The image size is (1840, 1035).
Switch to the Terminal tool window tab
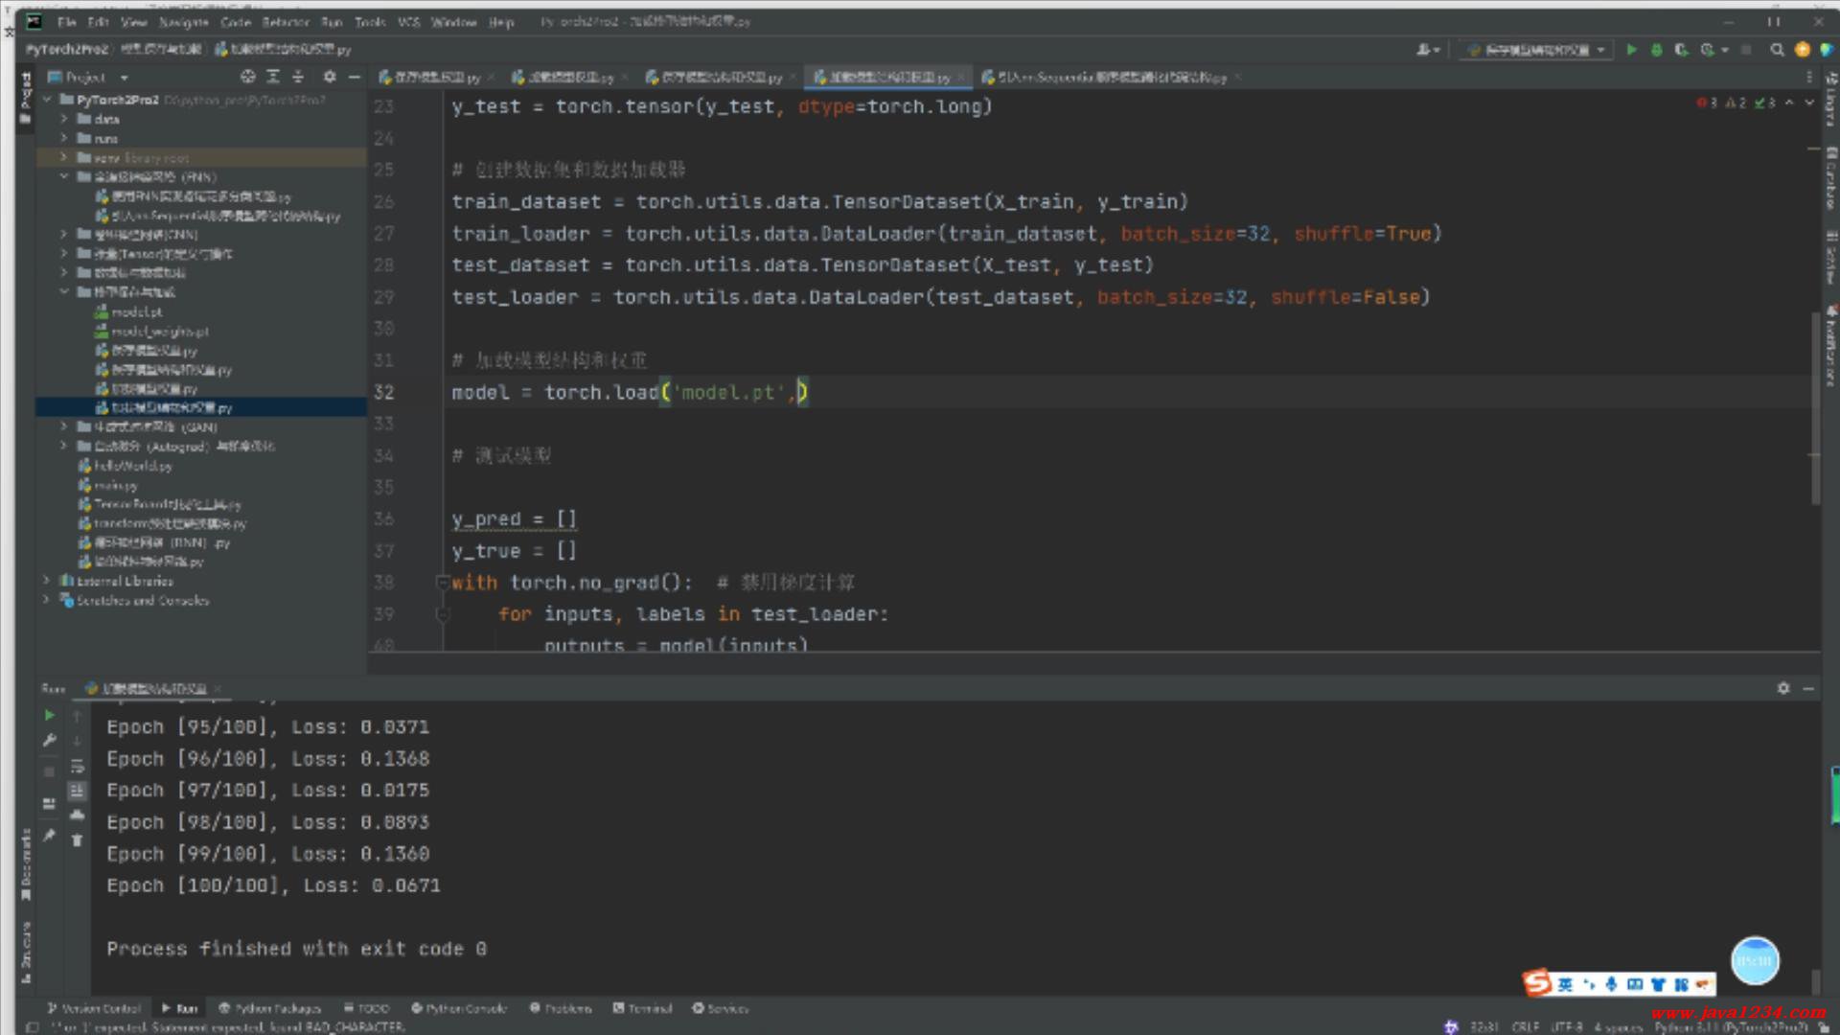pyautogui.click(x=642, y=1008)
